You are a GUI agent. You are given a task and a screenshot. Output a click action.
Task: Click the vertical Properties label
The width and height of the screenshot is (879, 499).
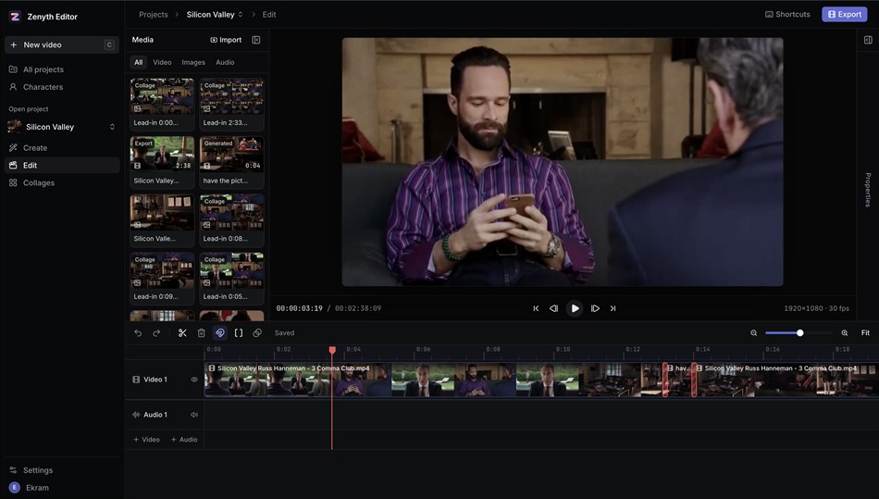868,190
